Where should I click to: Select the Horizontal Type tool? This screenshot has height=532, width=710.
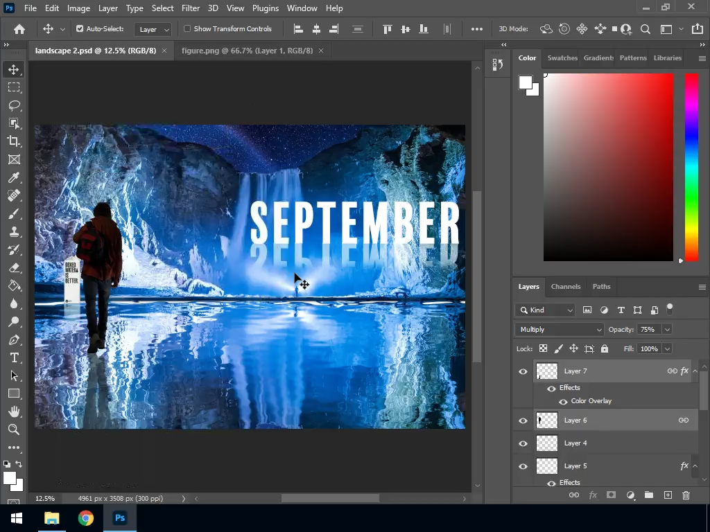pyautogui.click(x=14, y=357)
